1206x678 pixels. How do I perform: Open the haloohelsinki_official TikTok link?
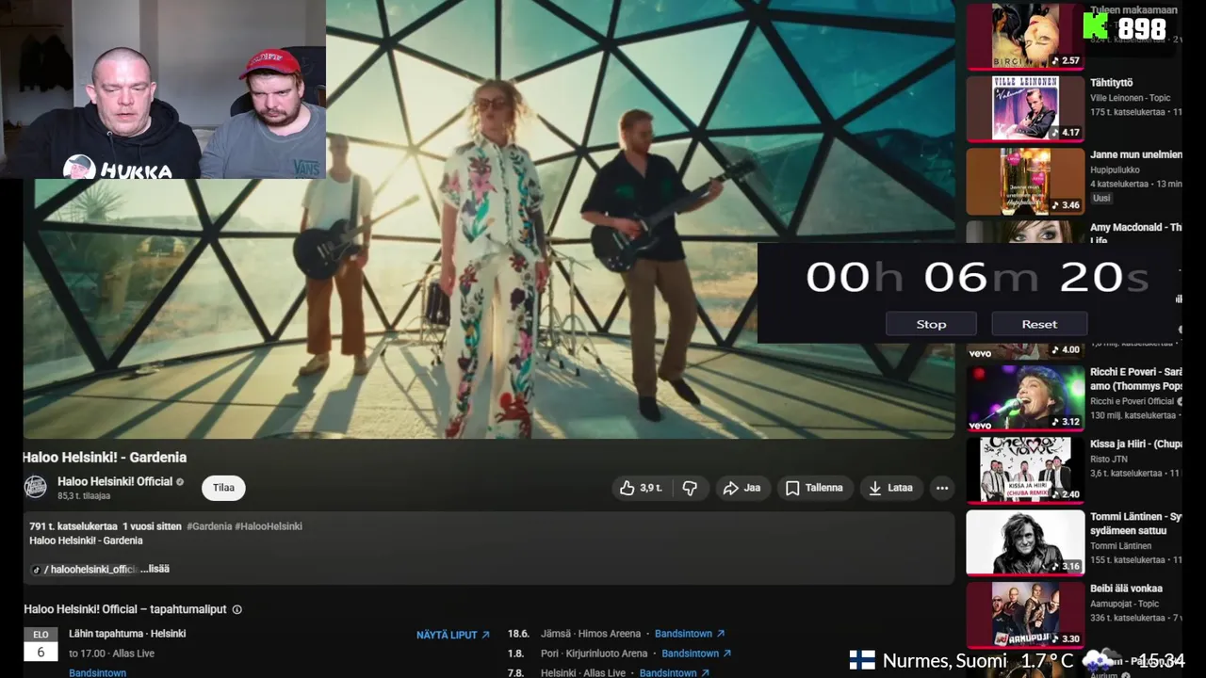pos(85,569)
